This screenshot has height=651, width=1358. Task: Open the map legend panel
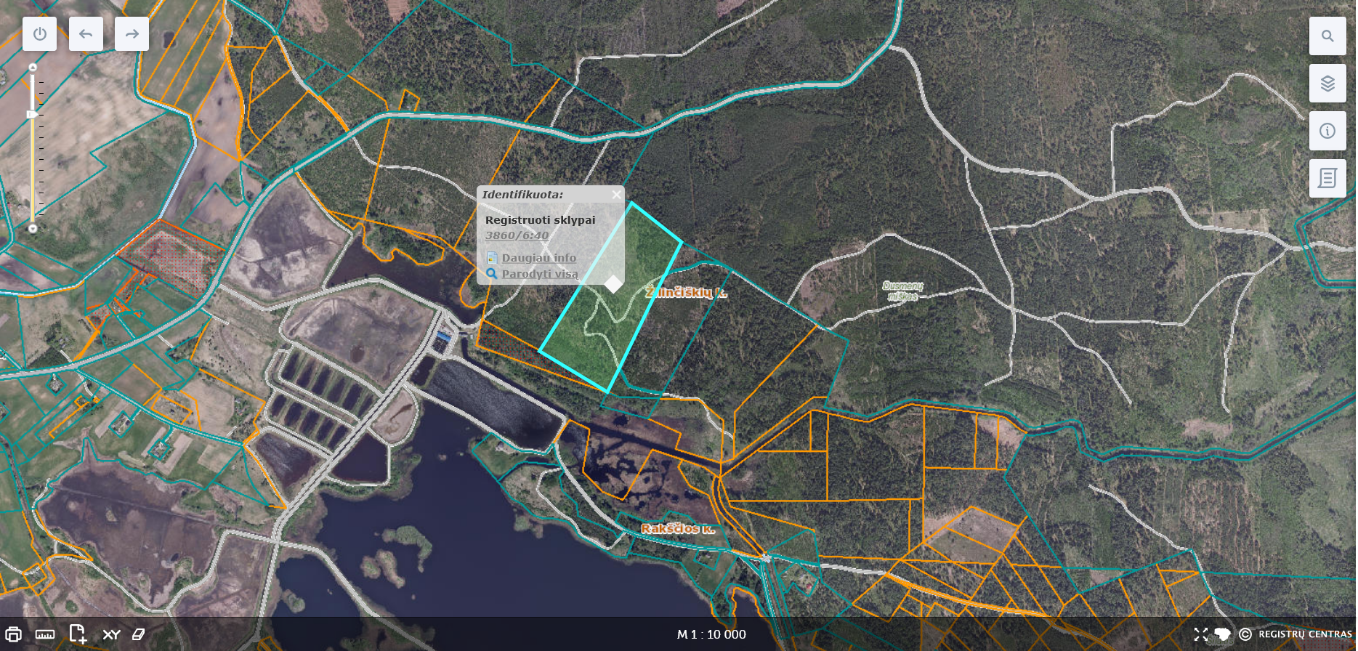pos(1327,178)
